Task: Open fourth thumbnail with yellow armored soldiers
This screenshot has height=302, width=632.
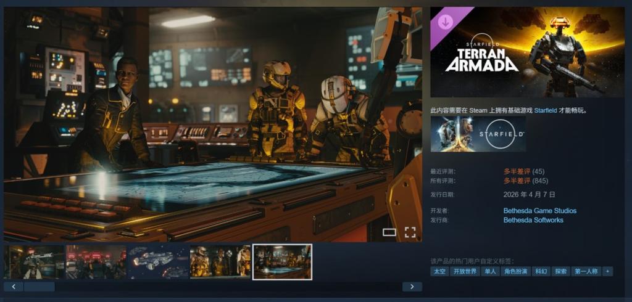Action: (220, 262)
